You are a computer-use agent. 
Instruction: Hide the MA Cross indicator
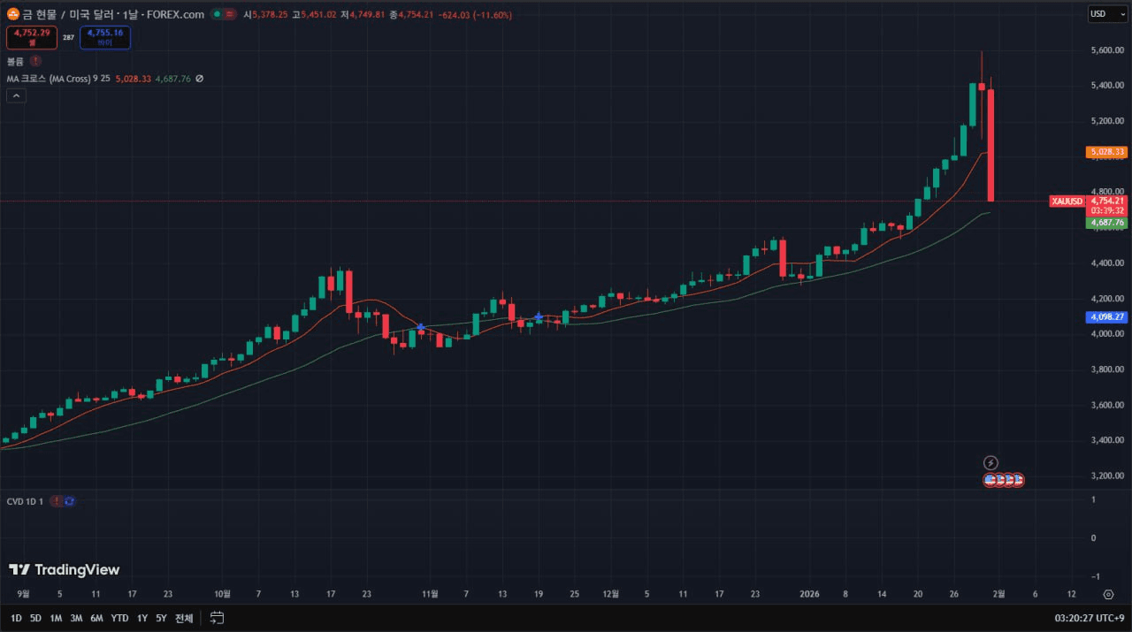click(199, 78)
